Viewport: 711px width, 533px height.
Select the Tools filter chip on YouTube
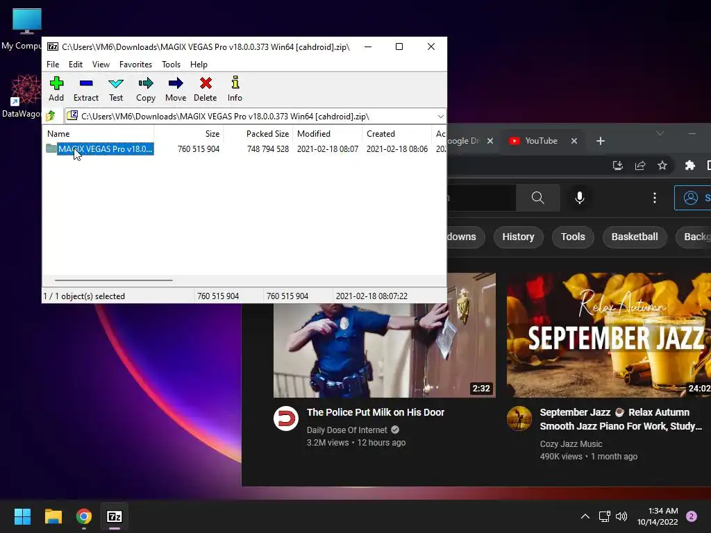coord(573,237)
